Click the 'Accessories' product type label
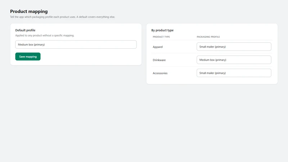This screenshot has height=162, width=288. tap(160, 73)
